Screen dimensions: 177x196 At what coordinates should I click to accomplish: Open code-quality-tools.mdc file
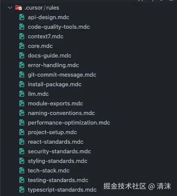pos(59,27)
